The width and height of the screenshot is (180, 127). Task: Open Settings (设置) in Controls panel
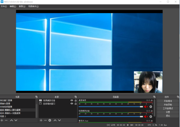click(168, 112)
